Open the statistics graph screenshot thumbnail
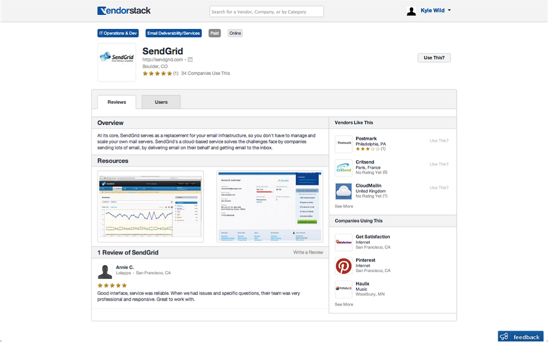Screen dimensions: 548x342 click(150, 206)
